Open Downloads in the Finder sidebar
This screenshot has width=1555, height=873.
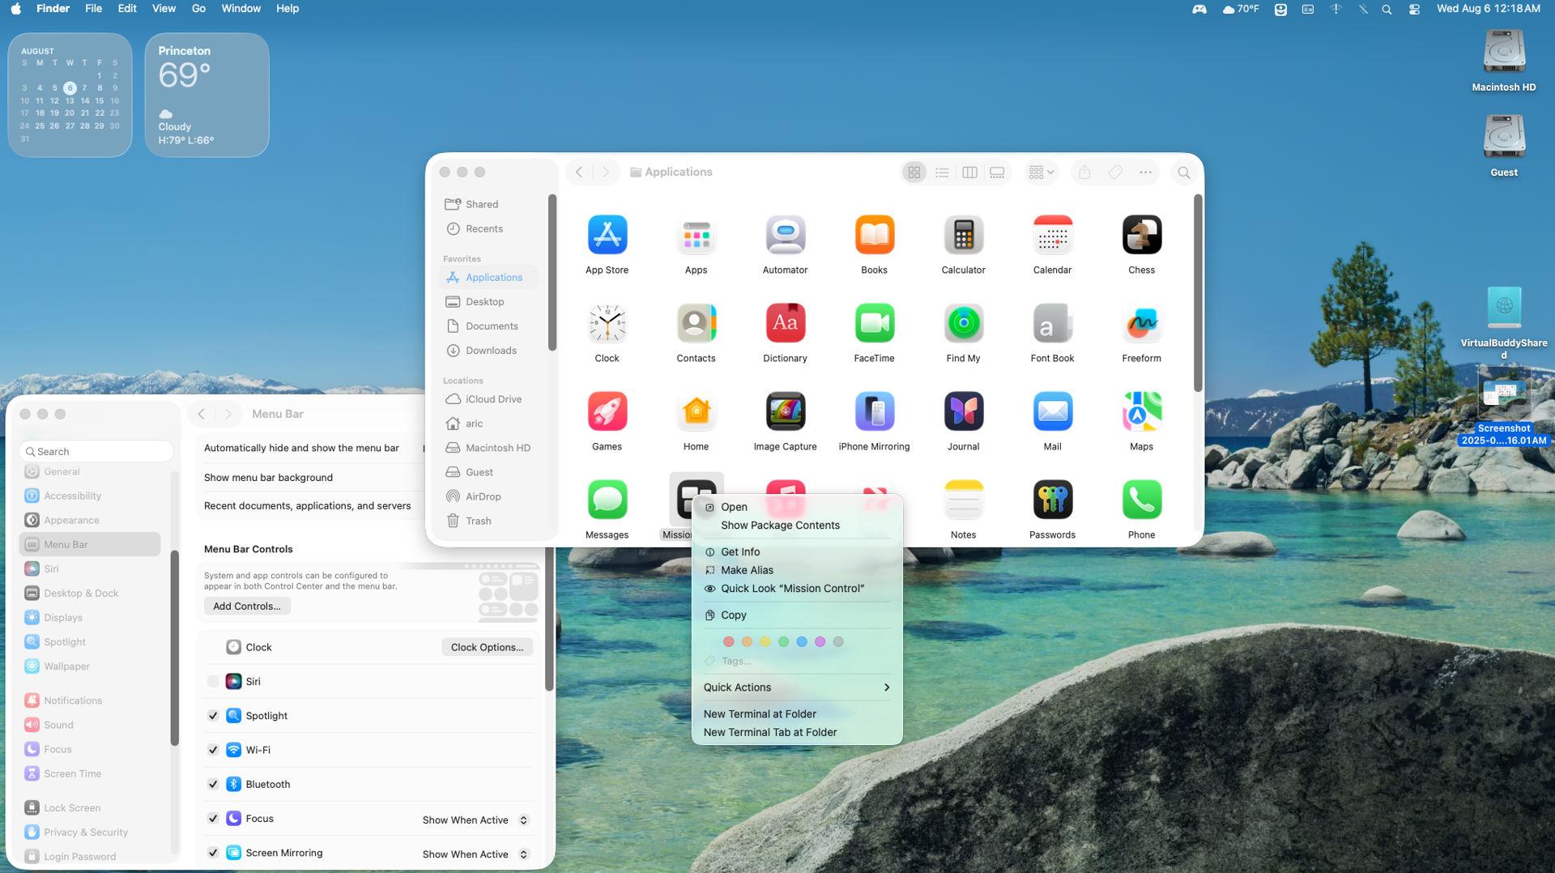tap(490, 351)
